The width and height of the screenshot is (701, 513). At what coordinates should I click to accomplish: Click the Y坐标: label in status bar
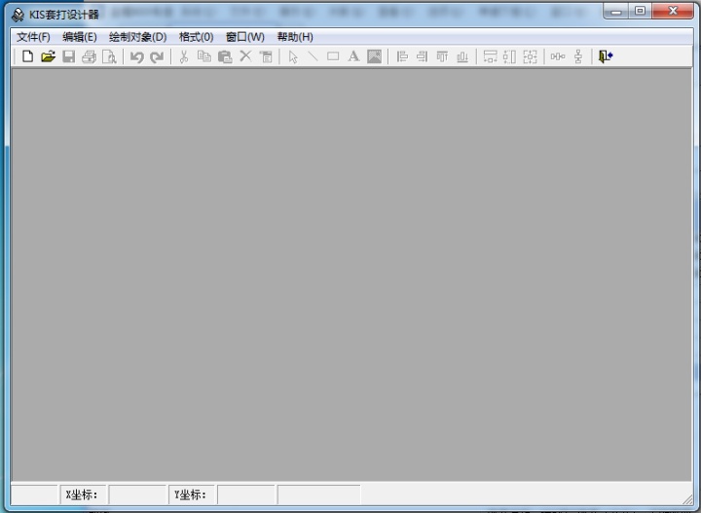pyautogui.click(x=191, y=495)
